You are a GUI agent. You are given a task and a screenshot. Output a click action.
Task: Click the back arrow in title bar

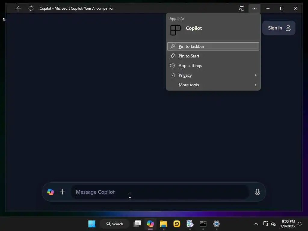coord(19,8)
